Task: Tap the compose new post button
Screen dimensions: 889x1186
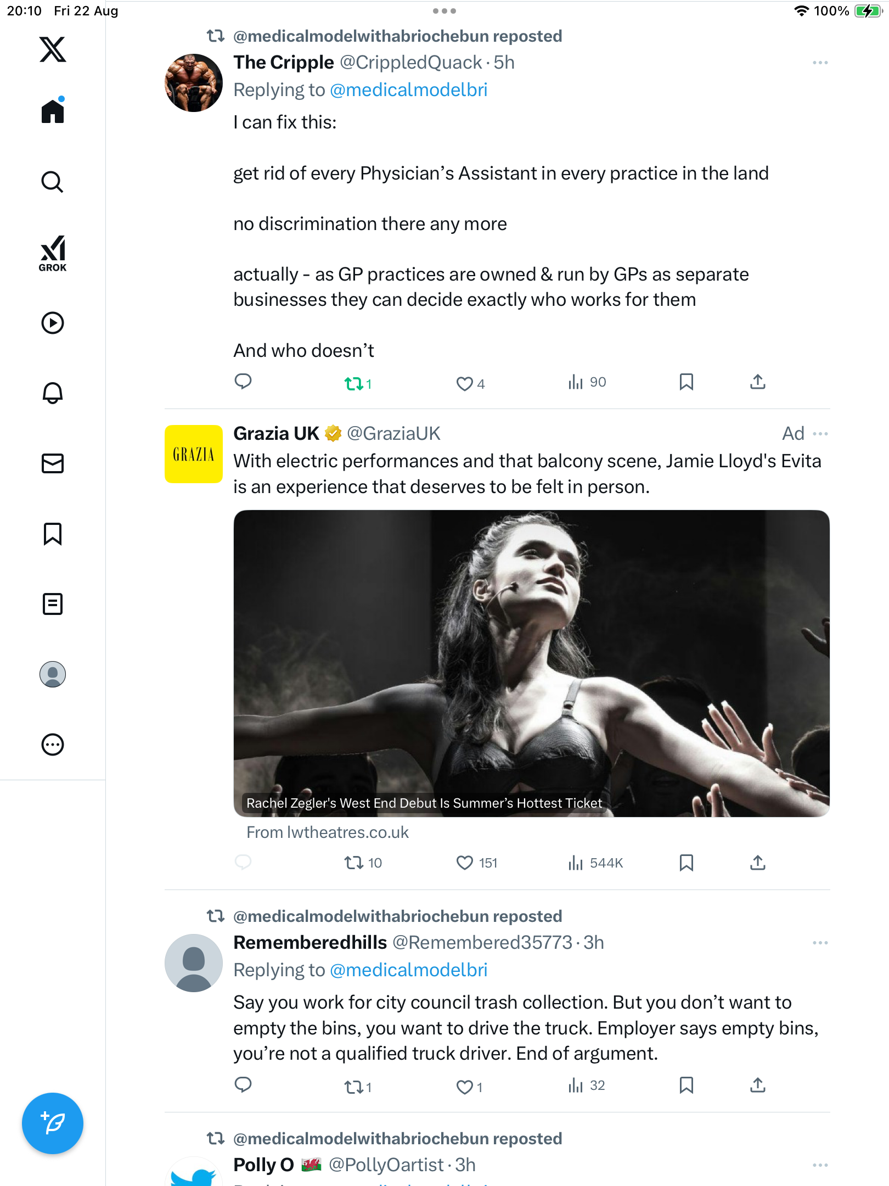Action: coord(53,1123)
